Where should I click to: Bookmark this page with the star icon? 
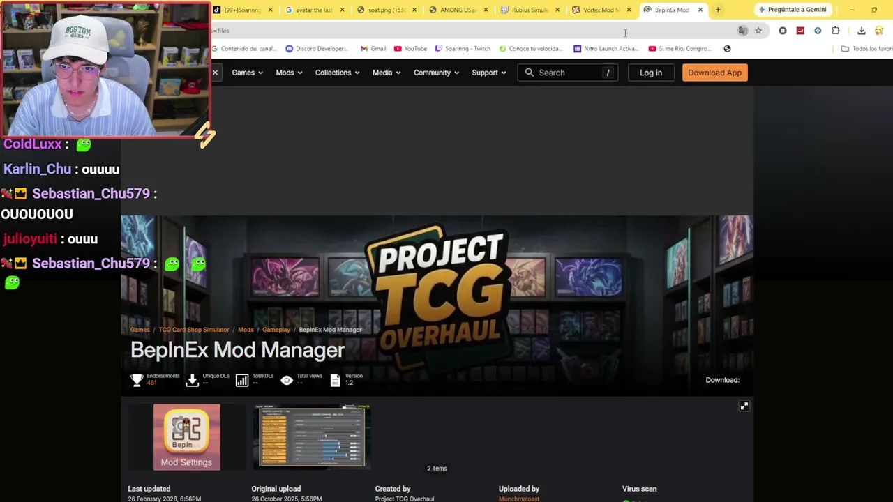(x=758, y=31)
